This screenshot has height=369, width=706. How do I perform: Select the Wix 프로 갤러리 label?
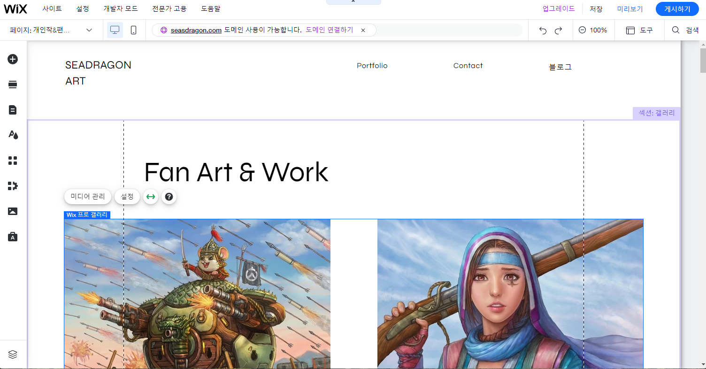pos(87,215)
